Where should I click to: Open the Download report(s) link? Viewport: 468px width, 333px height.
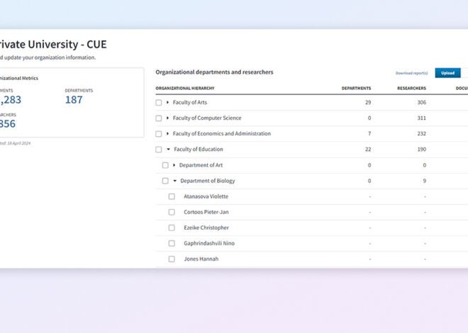[x=411, y=73]
